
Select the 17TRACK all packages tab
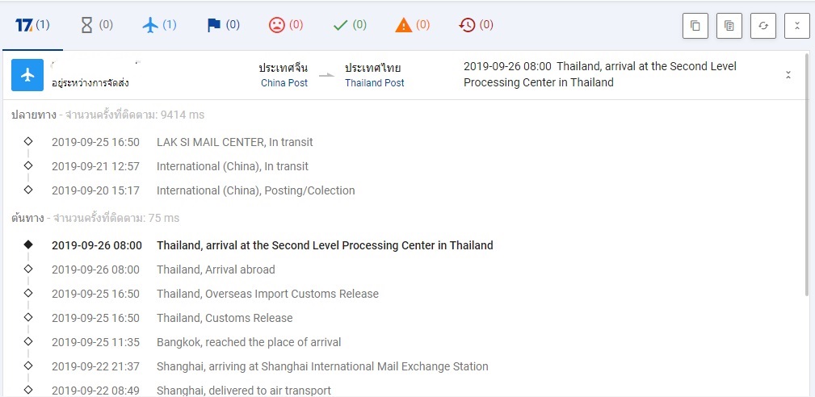coord(32,25)
